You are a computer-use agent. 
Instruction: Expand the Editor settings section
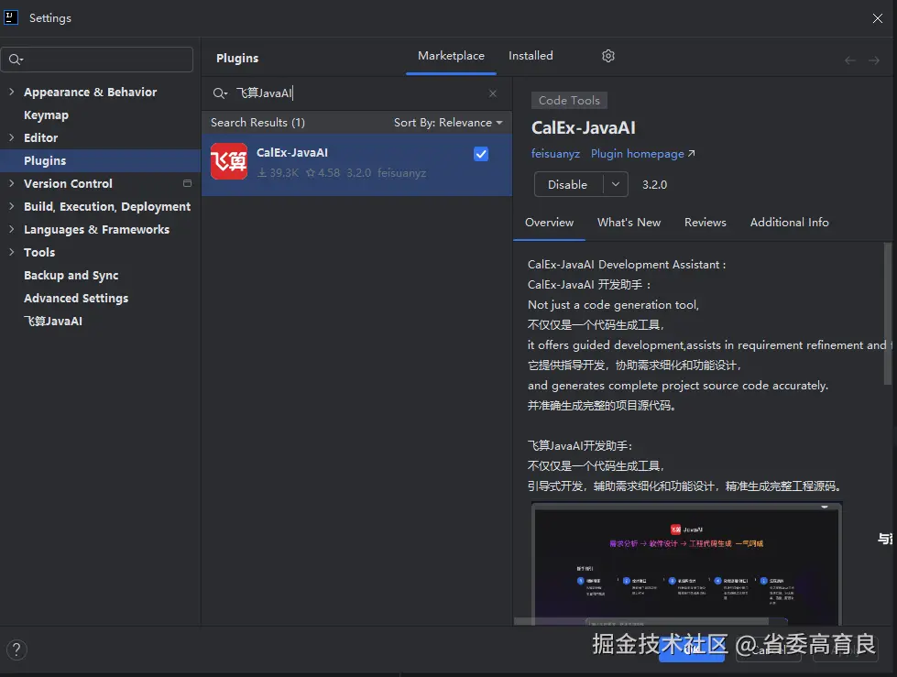11,137
